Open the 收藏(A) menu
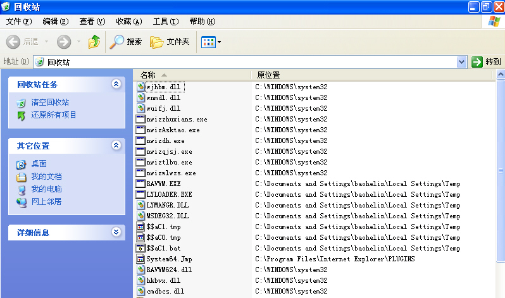The image size is (505, 298). coord(129,22)
